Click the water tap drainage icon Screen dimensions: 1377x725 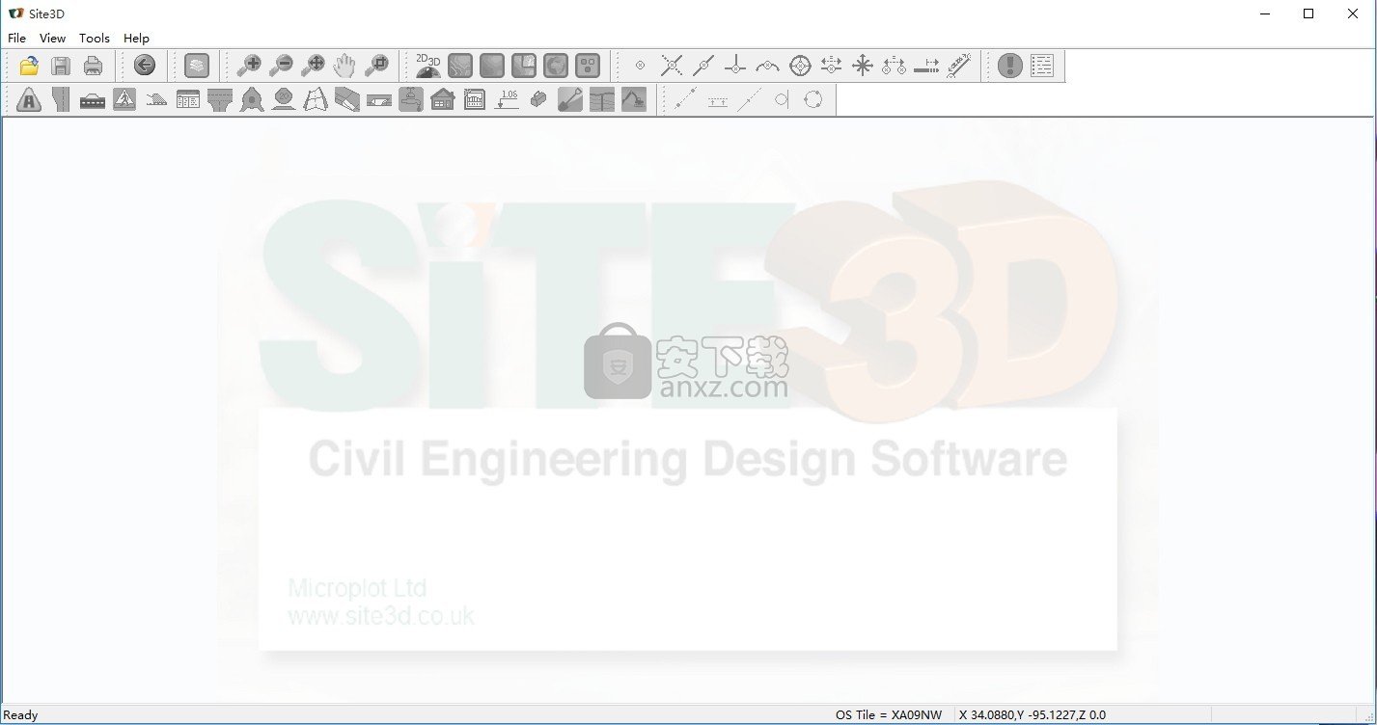pyautogui.click(x=411, y=99)
